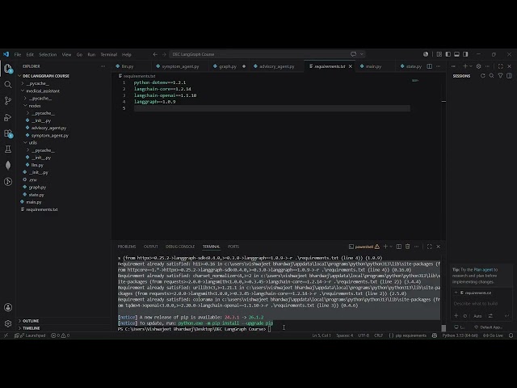This screenshot has height=388, width=517.
Task: Click the terminal trash kill icon
Action: click(407, 247)
